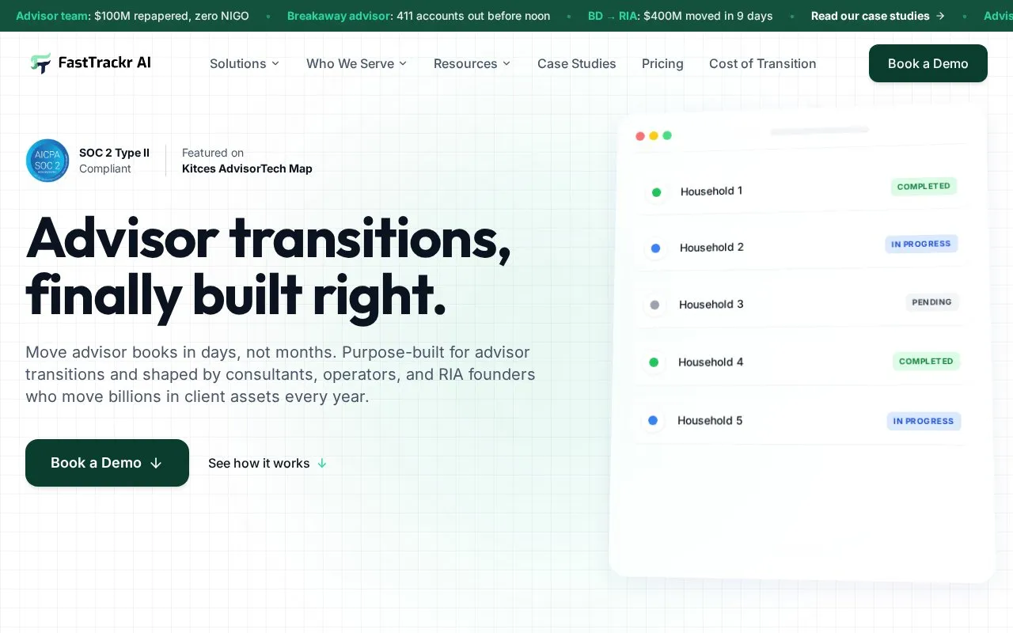Click Household 4 COMPLETED badge
The image size is (1013, 633).
tap(926, 361)
